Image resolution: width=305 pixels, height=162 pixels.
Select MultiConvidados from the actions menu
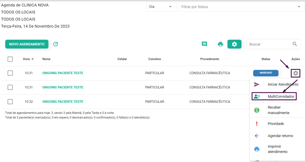(281, 96)
